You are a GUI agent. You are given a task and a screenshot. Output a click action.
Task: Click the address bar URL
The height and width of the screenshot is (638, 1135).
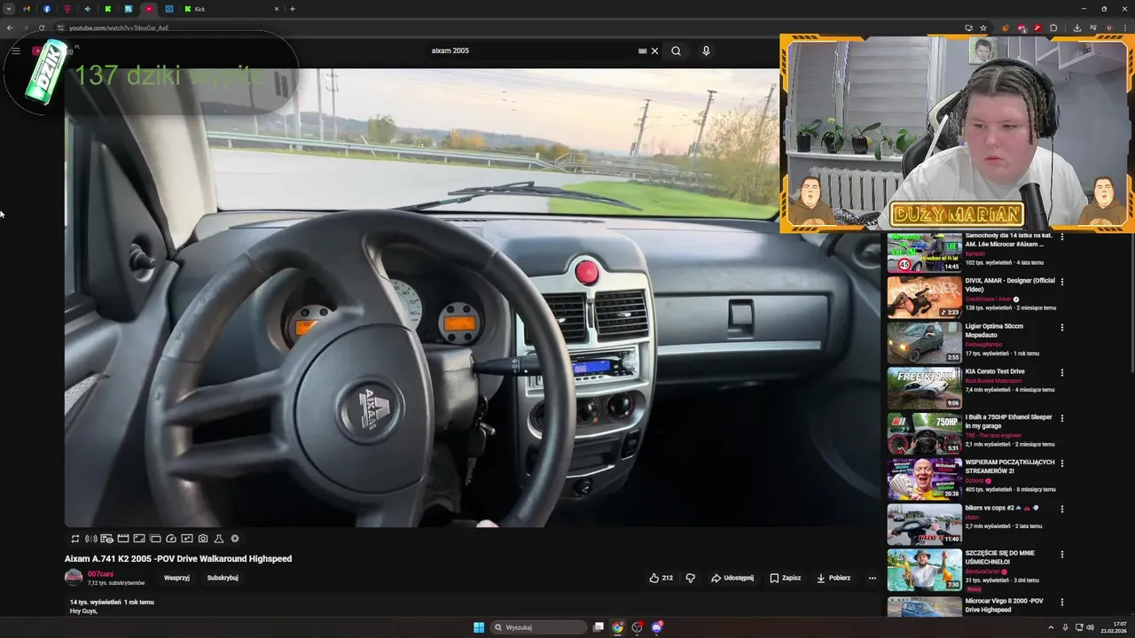pos(118,27)
